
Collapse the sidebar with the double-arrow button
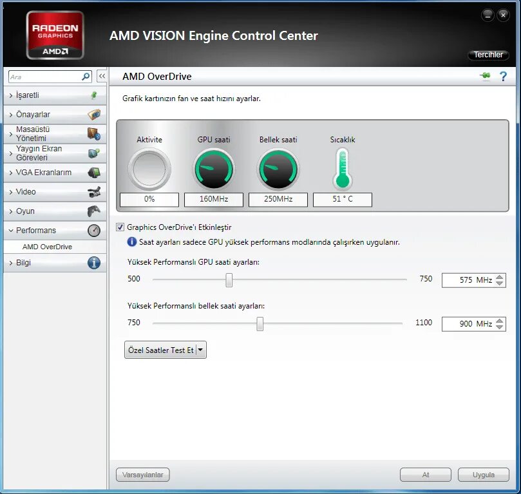pos(102,76)
